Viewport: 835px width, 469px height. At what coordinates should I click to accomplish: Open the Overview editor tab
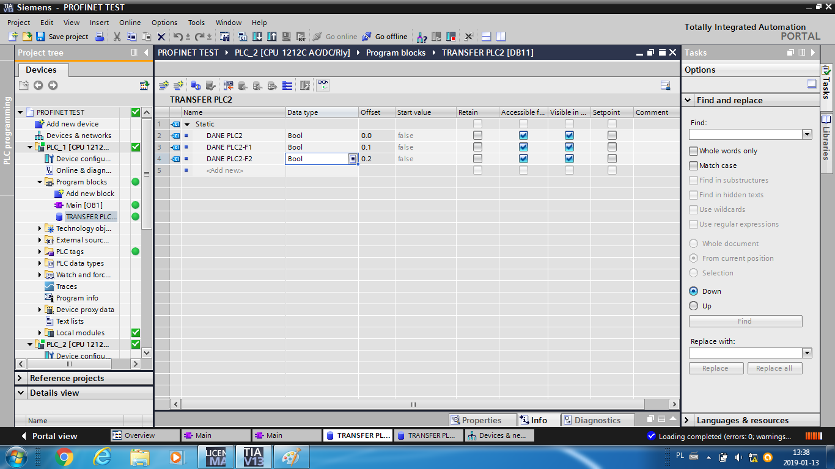point(145,435)
